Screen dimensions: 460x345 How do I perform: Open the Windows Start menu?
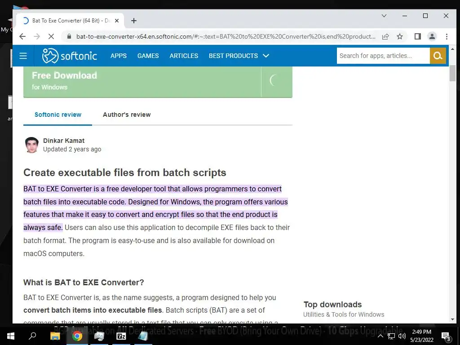click(x=11, y=336)
